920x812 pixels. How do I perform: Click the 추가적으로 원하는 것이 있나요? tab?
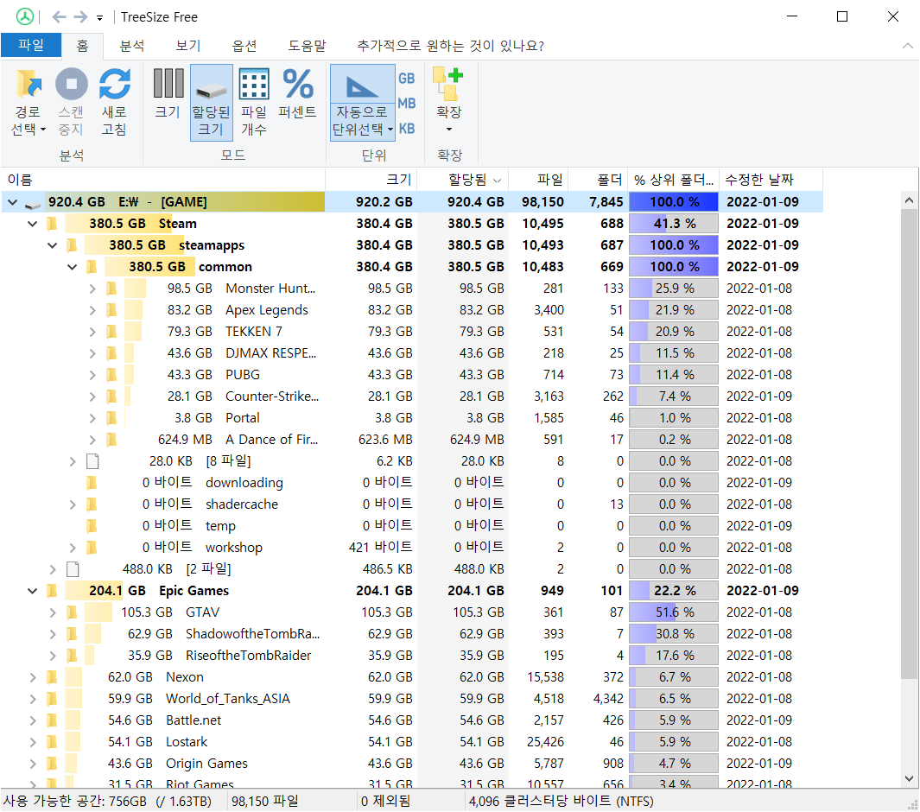[x=451, y=46]
